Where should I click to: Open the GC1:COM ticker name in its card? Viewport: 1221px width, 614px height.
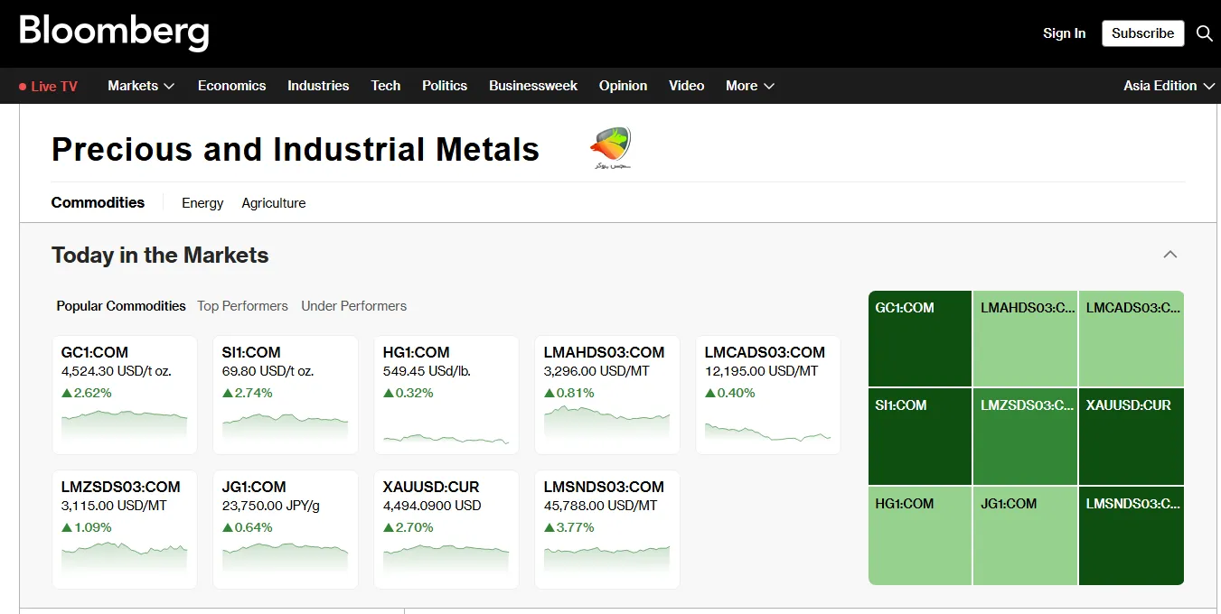coord(95,352)
